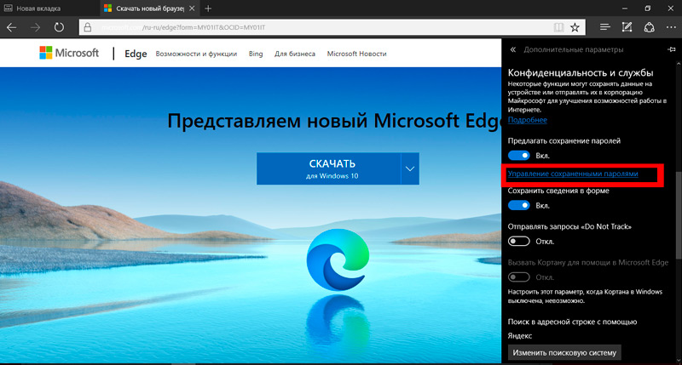Enable the Do Not Track requests toggle
This screenshot has width=682, height=365.
tap(518, 242)
